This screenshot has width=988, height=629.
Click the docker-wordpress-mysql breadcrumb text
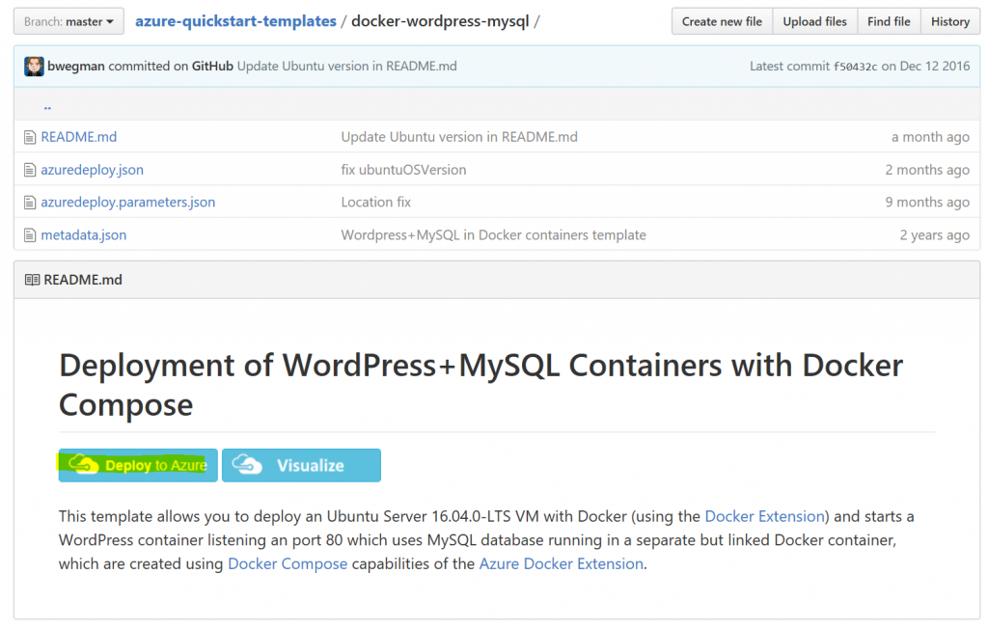[440, 21]
